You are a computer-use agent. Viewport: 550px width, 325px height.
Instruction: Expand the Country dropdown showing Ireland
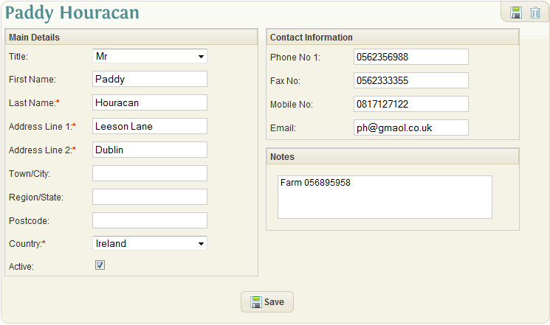pos(150,243)
